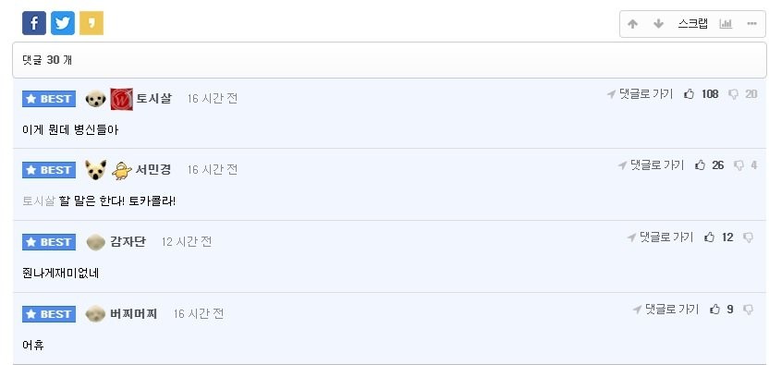Click the 스크랩 button

[693, 23]
